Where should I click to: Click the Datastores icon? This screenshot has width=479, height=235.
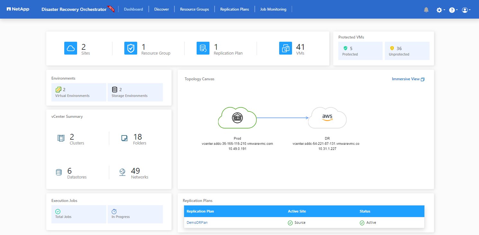click(x=59, y=172)
